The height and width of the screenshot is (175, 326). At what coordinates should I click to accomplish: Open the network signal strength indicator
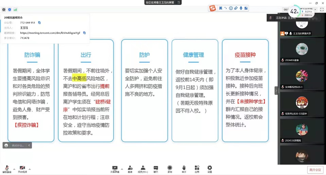click(15, 10)
